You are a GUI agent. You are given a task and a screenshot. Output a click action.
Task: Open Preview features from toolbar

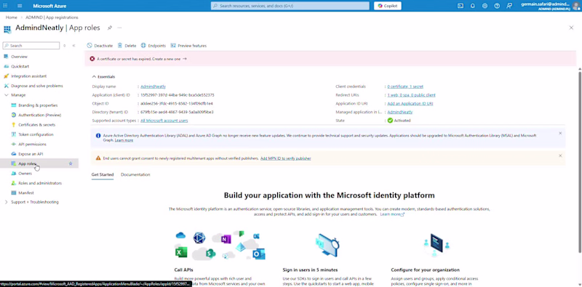(x=188, y=46)
